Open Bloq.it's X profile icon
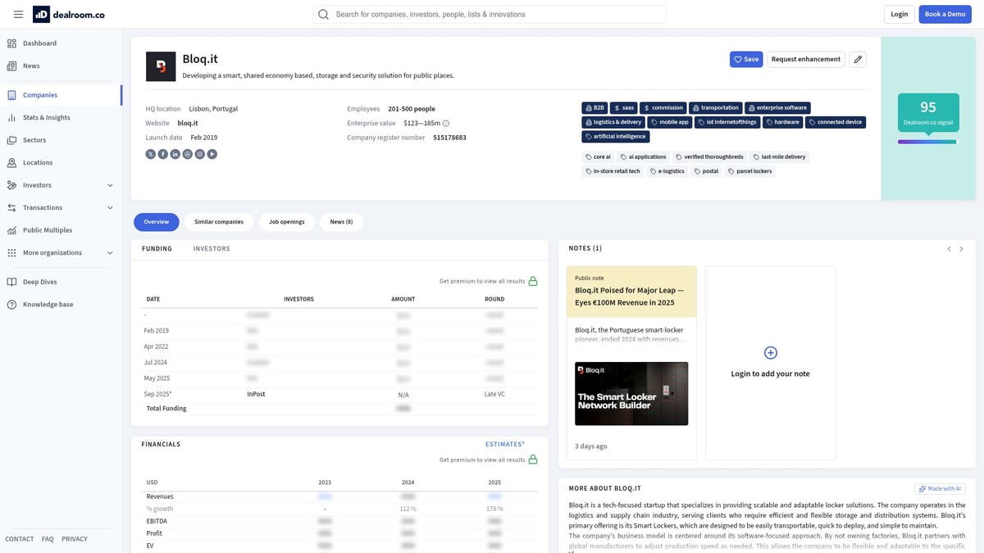Image resolution: width=984 pixels, height=553 pixels. coord(151,154)
